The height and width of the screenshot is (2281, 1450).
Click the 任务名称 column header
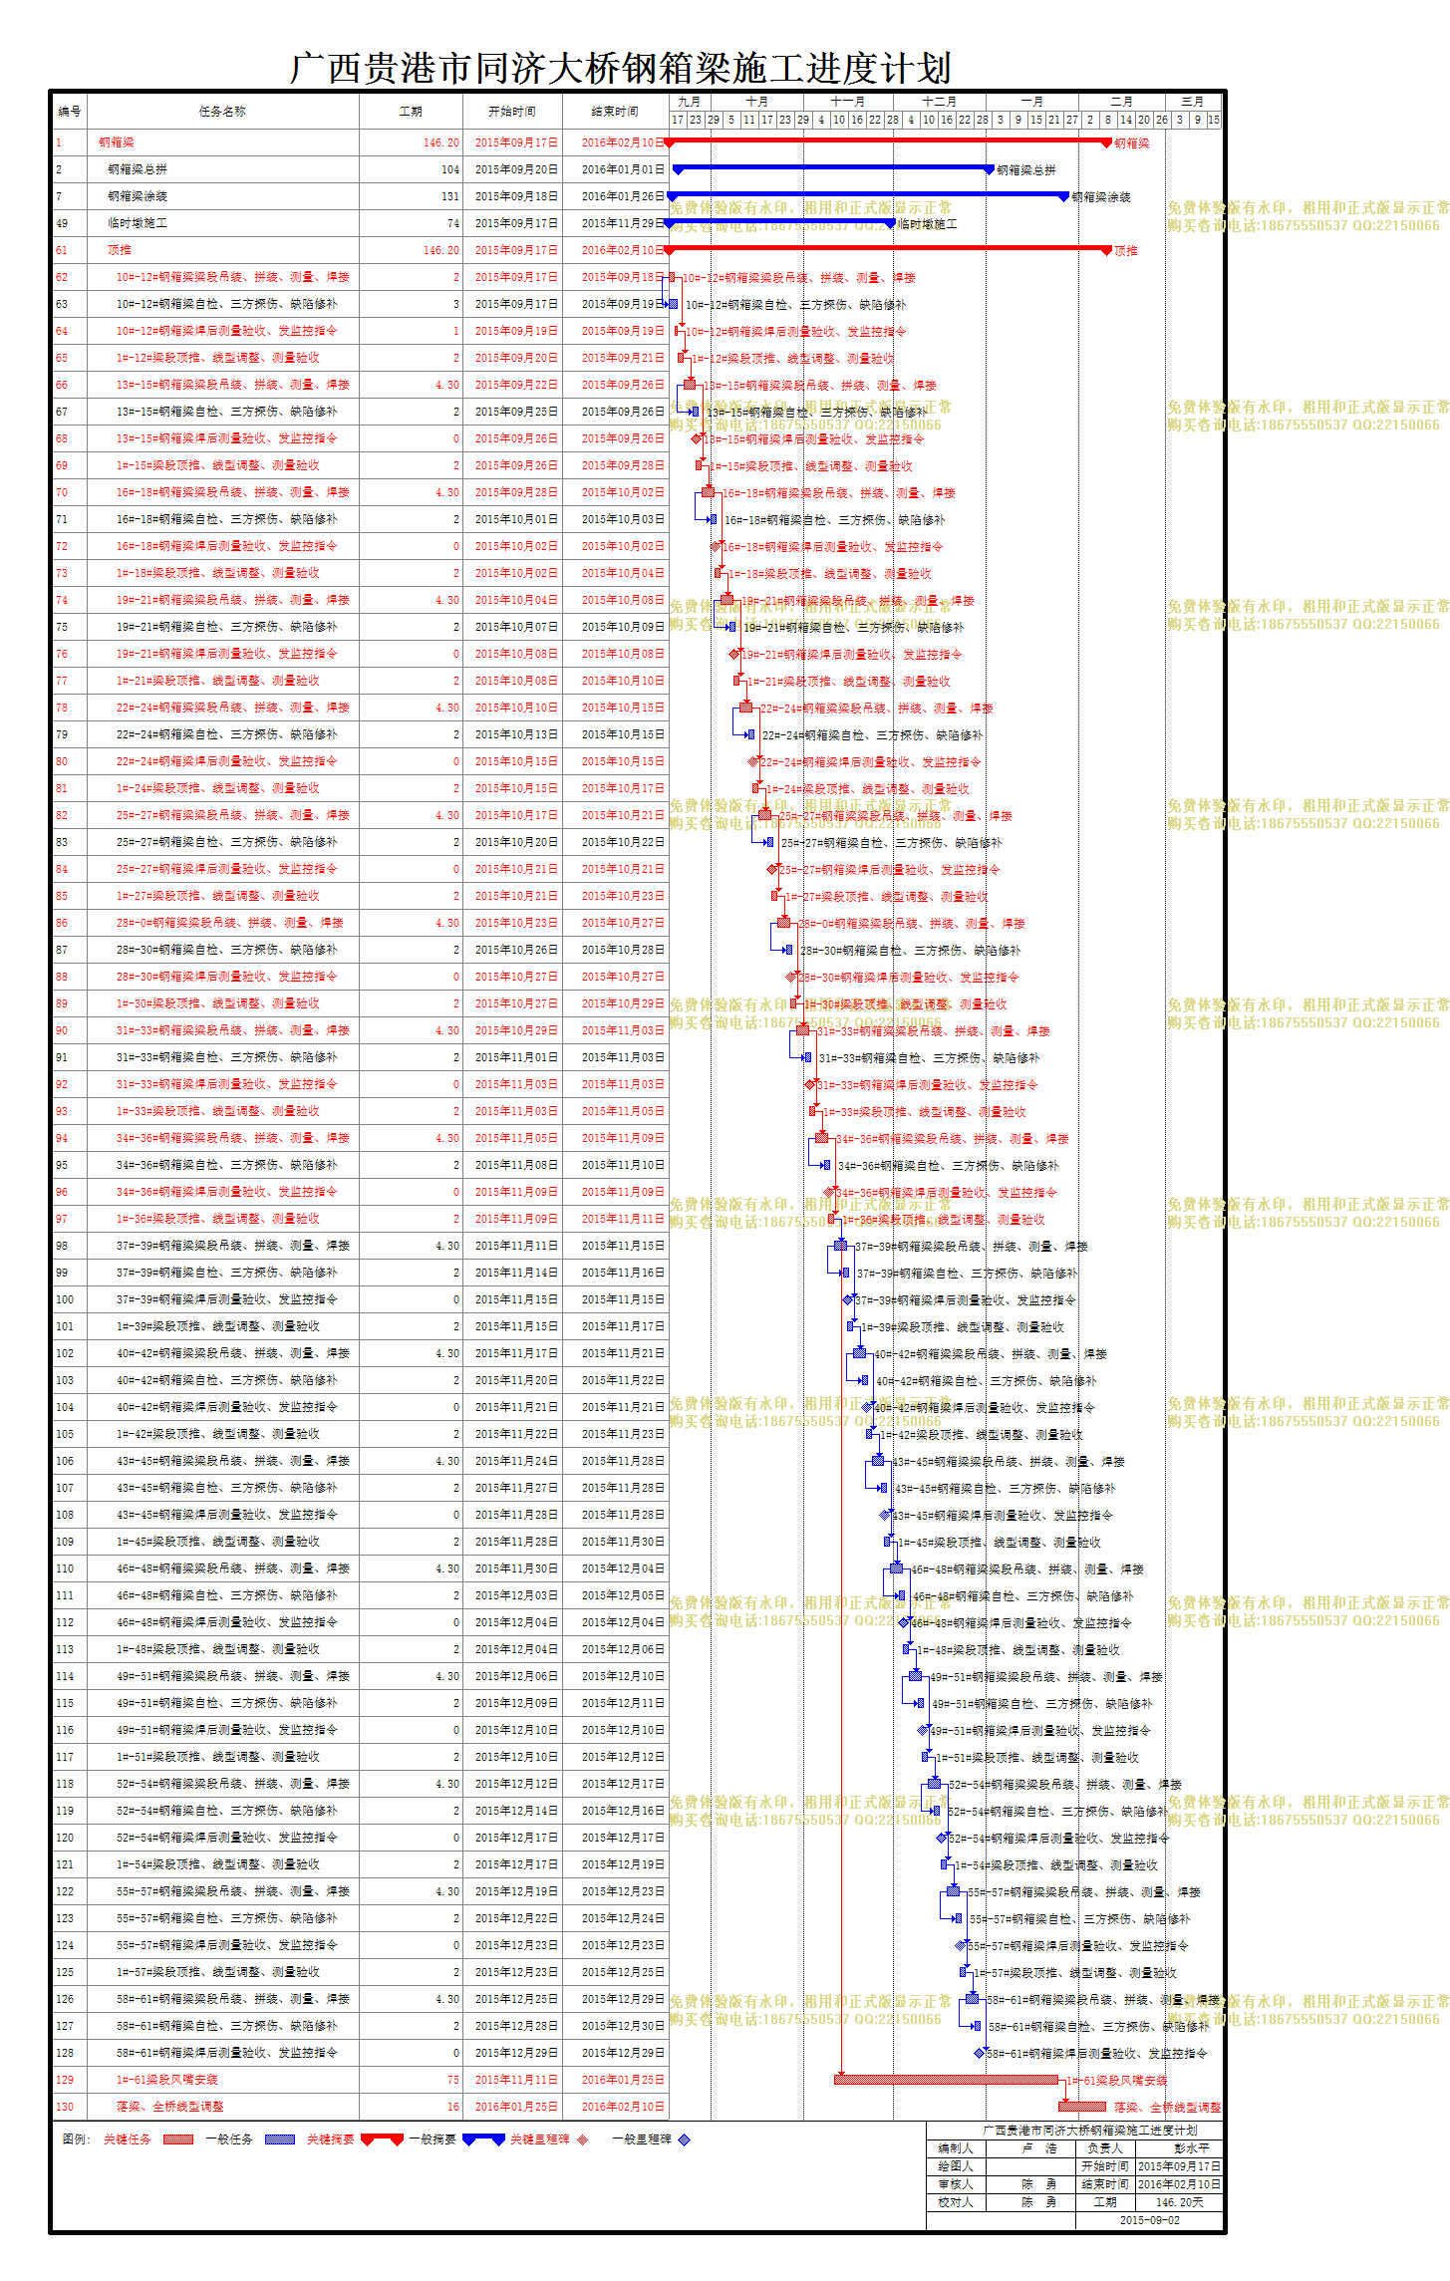pyautogui.click(x=223, y=111)
